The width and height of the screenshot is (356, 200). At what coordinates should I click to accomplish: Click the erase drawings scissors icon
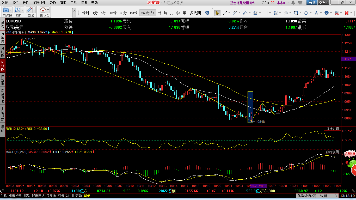[x=336, y=13]
